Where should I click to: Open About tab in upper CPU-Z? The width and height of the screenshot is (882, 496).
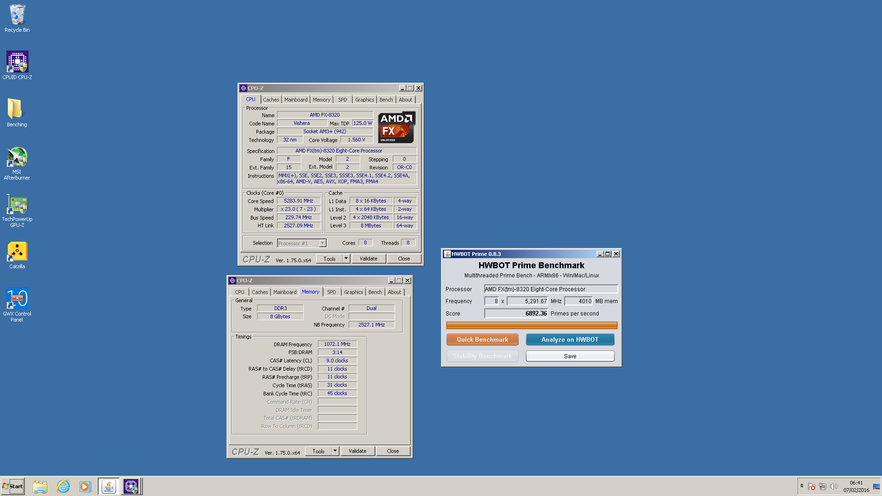(406, 100)
